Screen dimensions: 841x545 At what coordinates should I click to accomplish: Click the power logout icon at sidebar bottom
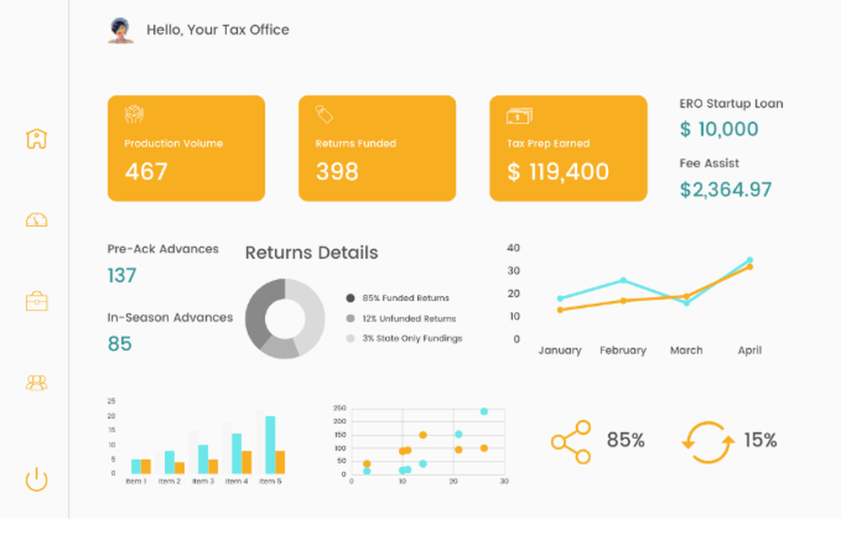35,479
